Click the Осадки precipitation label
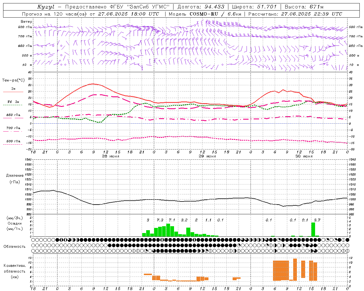 pyautogui.click(x=15, y=223)
